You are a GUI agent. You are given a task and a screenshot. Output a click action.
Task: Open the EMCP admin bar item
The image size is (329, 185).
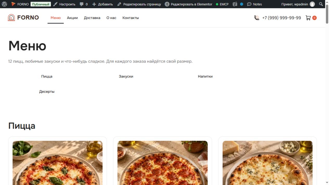click(x=222, y=4)
